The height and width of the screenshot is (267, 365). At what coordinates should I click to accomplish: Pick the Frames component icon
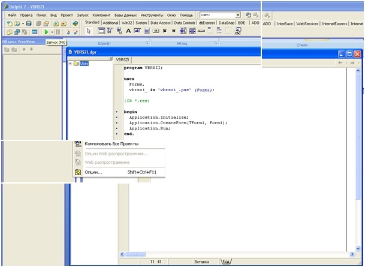point(101,31)
